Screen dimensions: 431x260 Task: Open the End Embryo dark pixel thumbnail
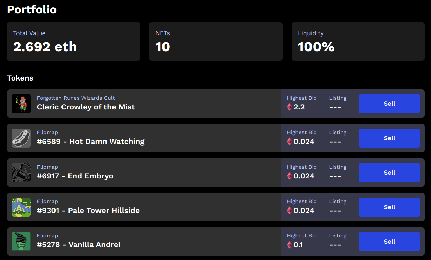21,173
